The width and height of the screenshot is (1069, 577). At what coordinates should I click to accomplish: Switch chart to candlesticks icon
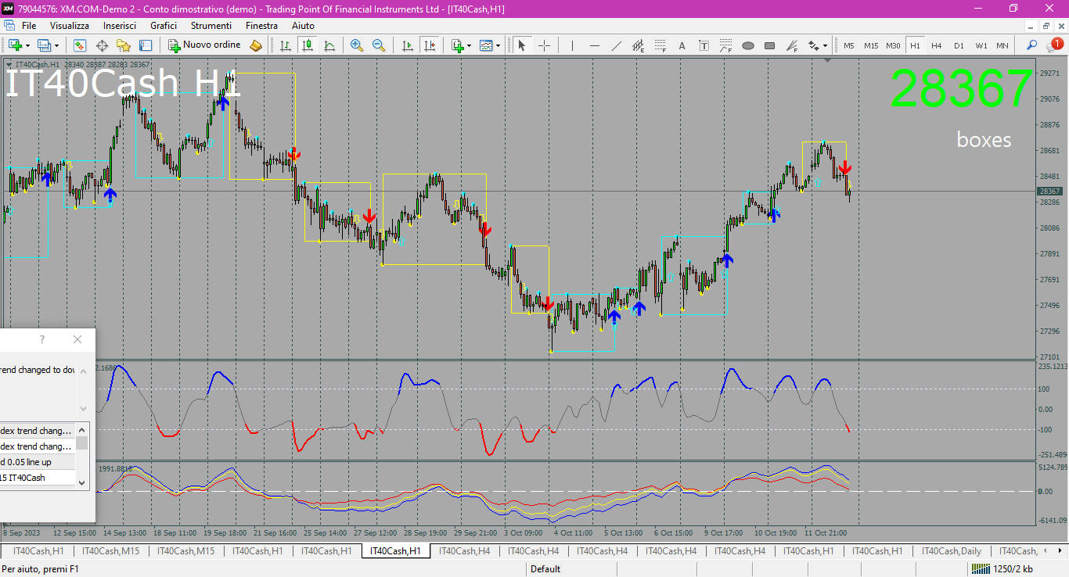(x=308, y=45)
